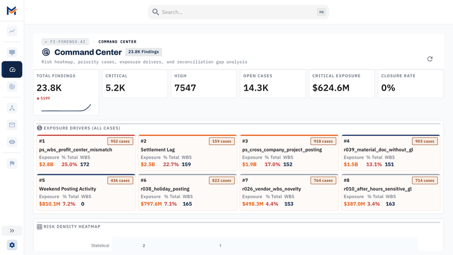Open the settings gear icon
453x255 pixels.
point(12,245)
